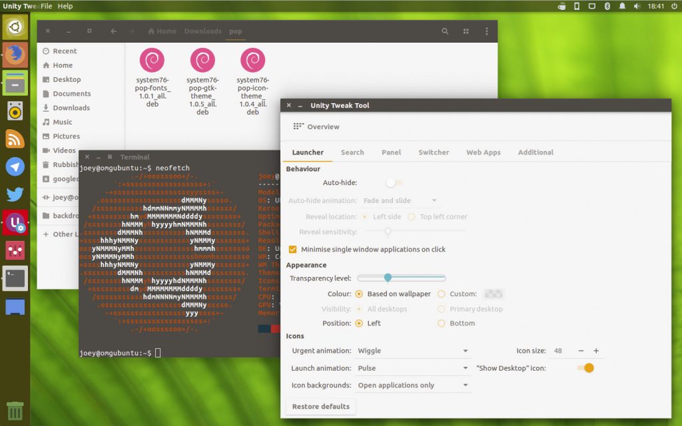Click the power icon in top panel
682x426 pixels.
click(674, 6)
